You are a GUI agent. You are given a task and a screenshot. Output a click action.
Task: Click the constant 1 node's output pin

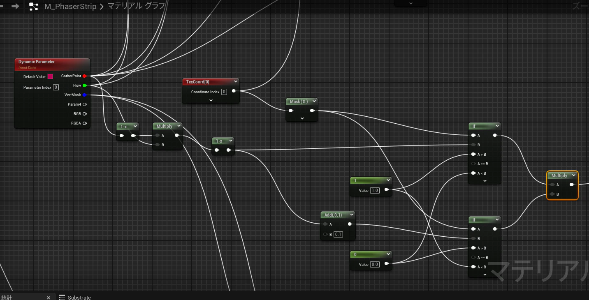tap(387, 190)
